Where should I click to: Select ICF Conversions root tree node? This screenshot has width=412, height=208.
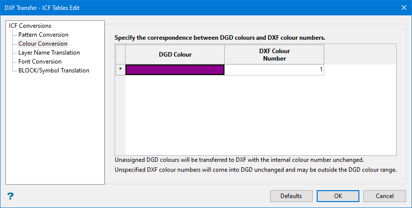pyautogui.click(x=30, y=26)
